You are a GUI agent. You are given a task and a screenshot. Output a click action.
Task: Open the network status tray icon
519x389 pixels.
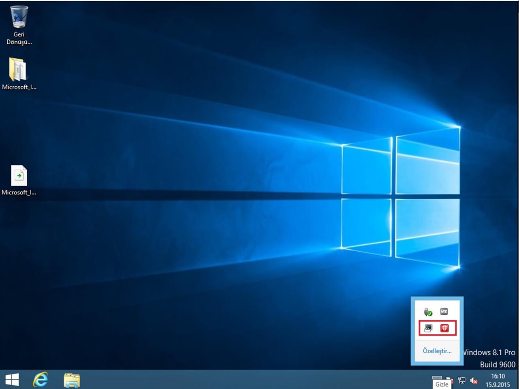[x=461, y=380]
